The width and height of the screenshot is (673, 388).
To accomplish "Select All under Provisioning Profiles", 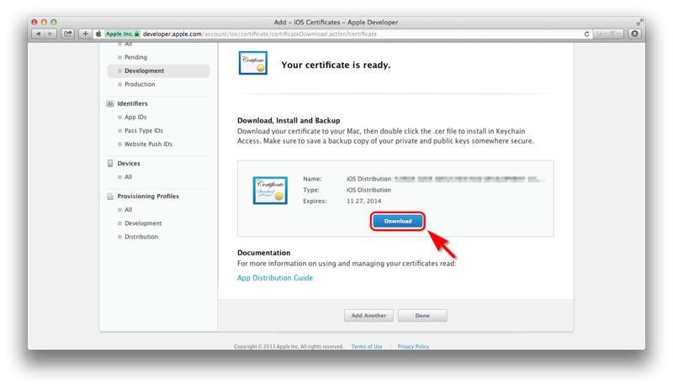I will [128, 210].
